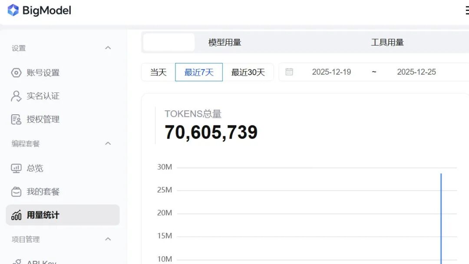Click the 设置 section heading
Image resolution: width=469 pixels, height=264 pixels.
click(19, 48)
